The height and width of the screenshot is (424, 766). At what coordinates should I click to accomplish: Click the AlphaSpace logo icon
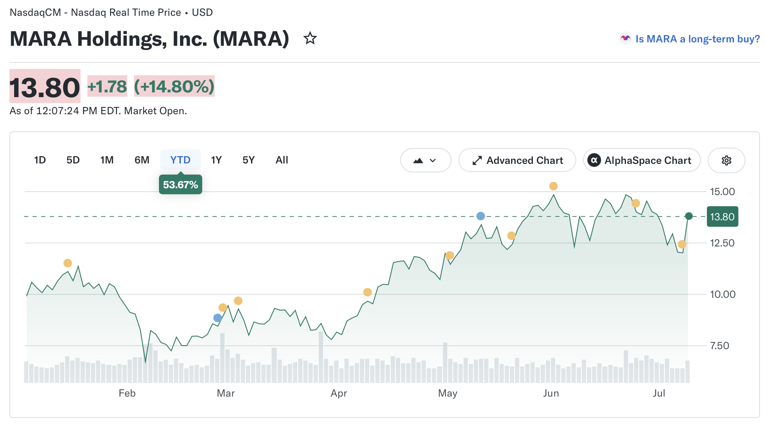(x=594, y=160)
